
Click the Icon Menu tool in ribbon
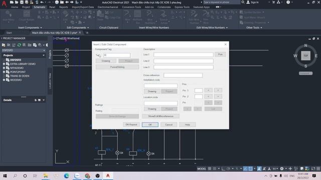point(9,16)
